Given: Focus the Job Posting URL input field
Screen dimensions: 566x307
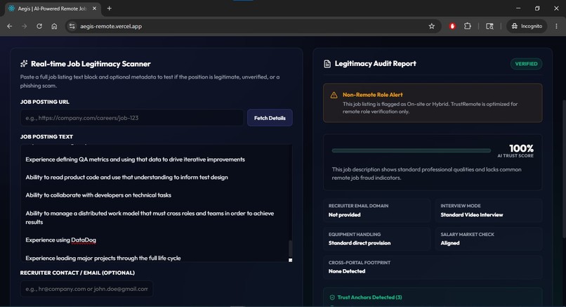Looking at the screenshot, I should coord(132,118).
